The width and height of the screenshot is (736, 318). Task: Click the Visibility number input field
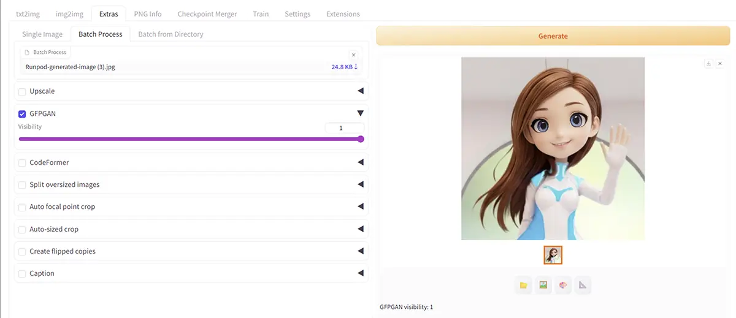tap(344, 127)
